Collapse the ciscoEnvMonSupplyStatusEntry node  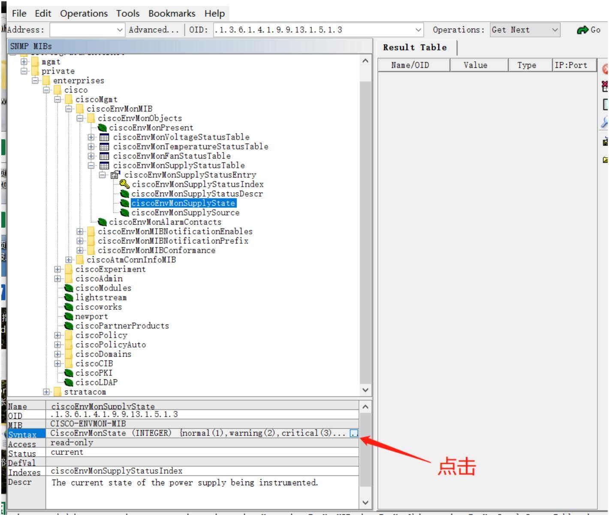coord(102,175)
